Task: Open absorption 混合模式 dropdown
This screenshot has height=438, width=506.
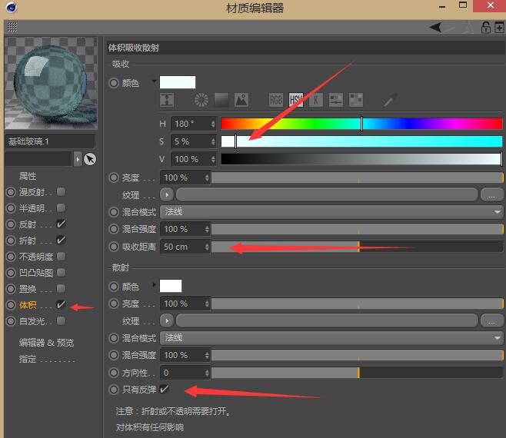Action: click(331, 212)
